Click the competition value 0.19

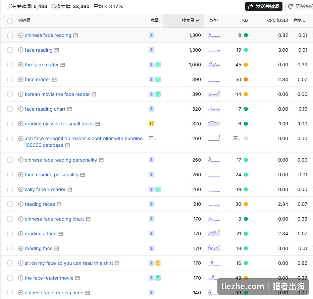click(x=303, y=109)
